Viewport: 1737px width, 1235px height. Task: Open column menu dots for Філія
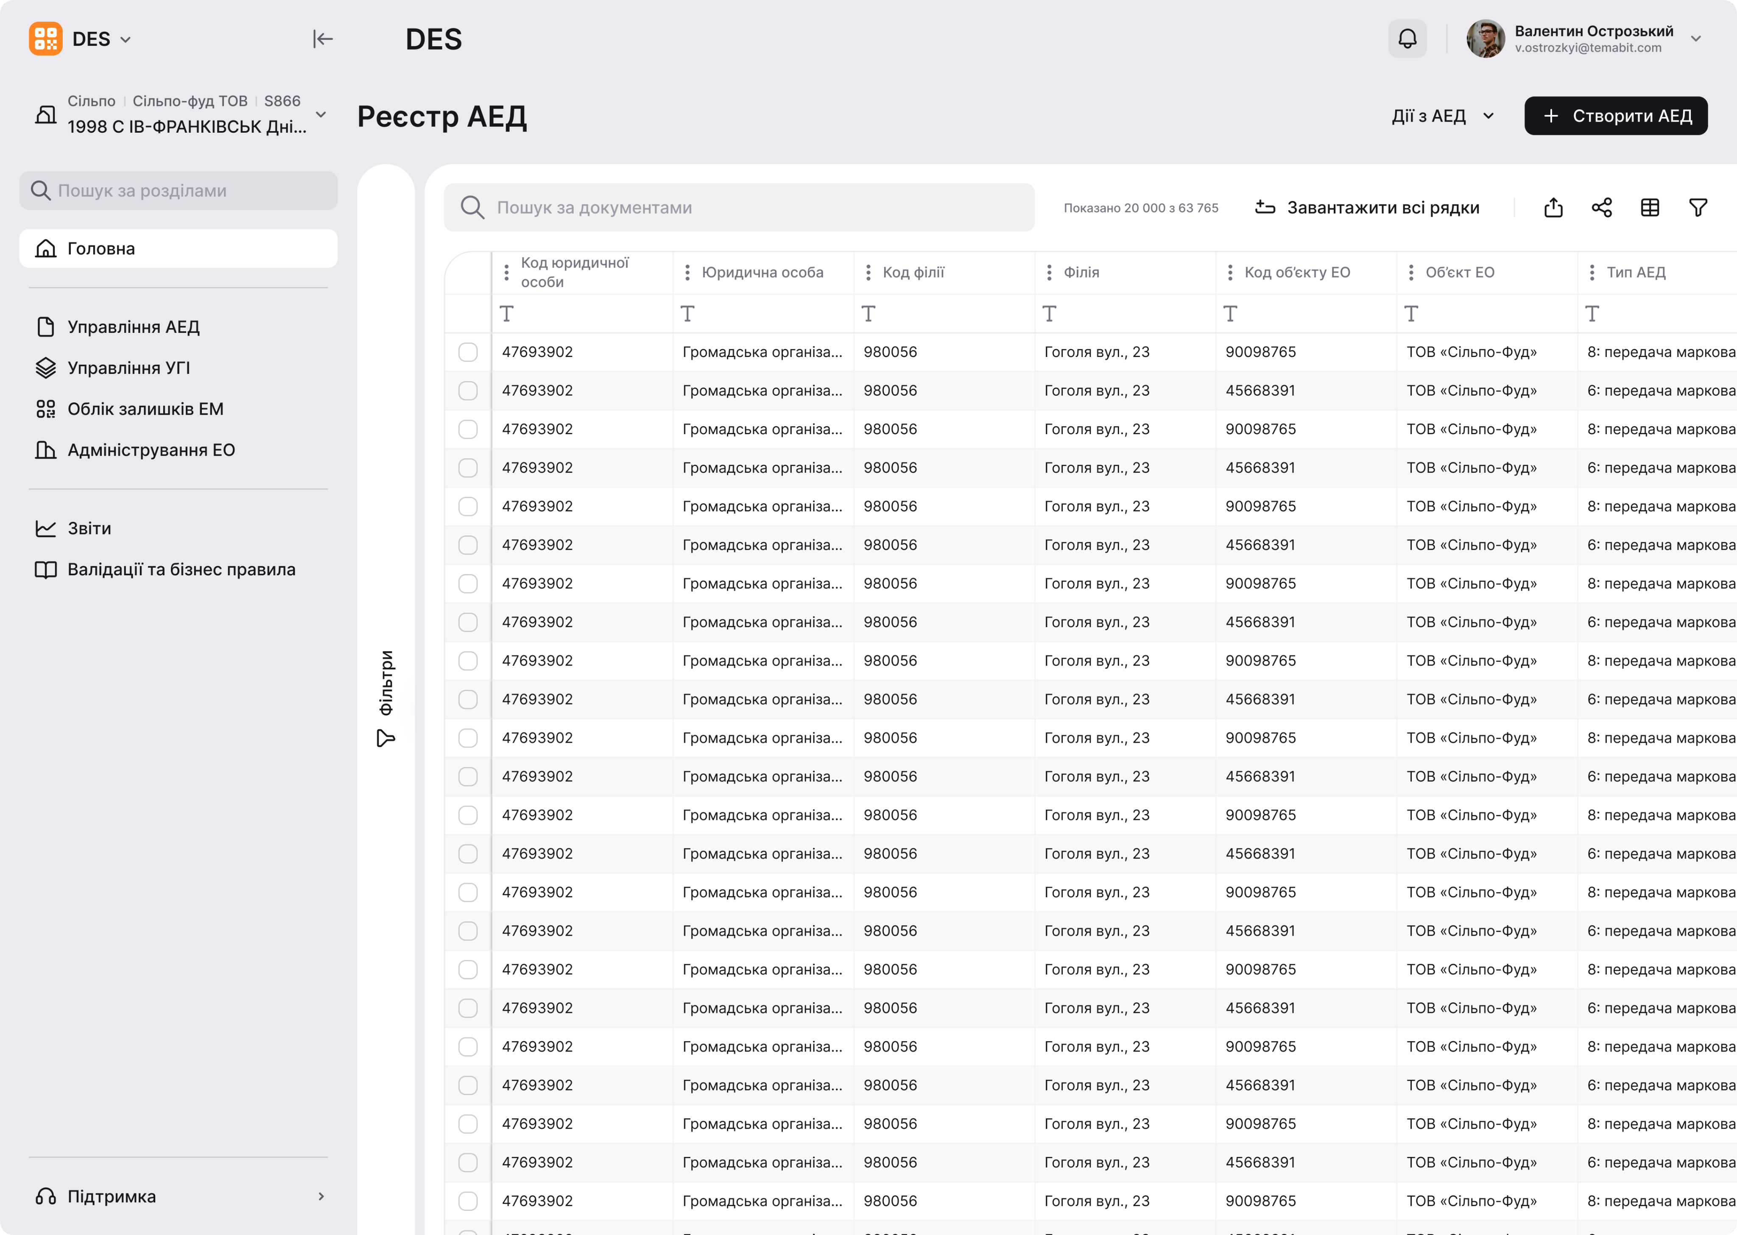(1050, 272)
